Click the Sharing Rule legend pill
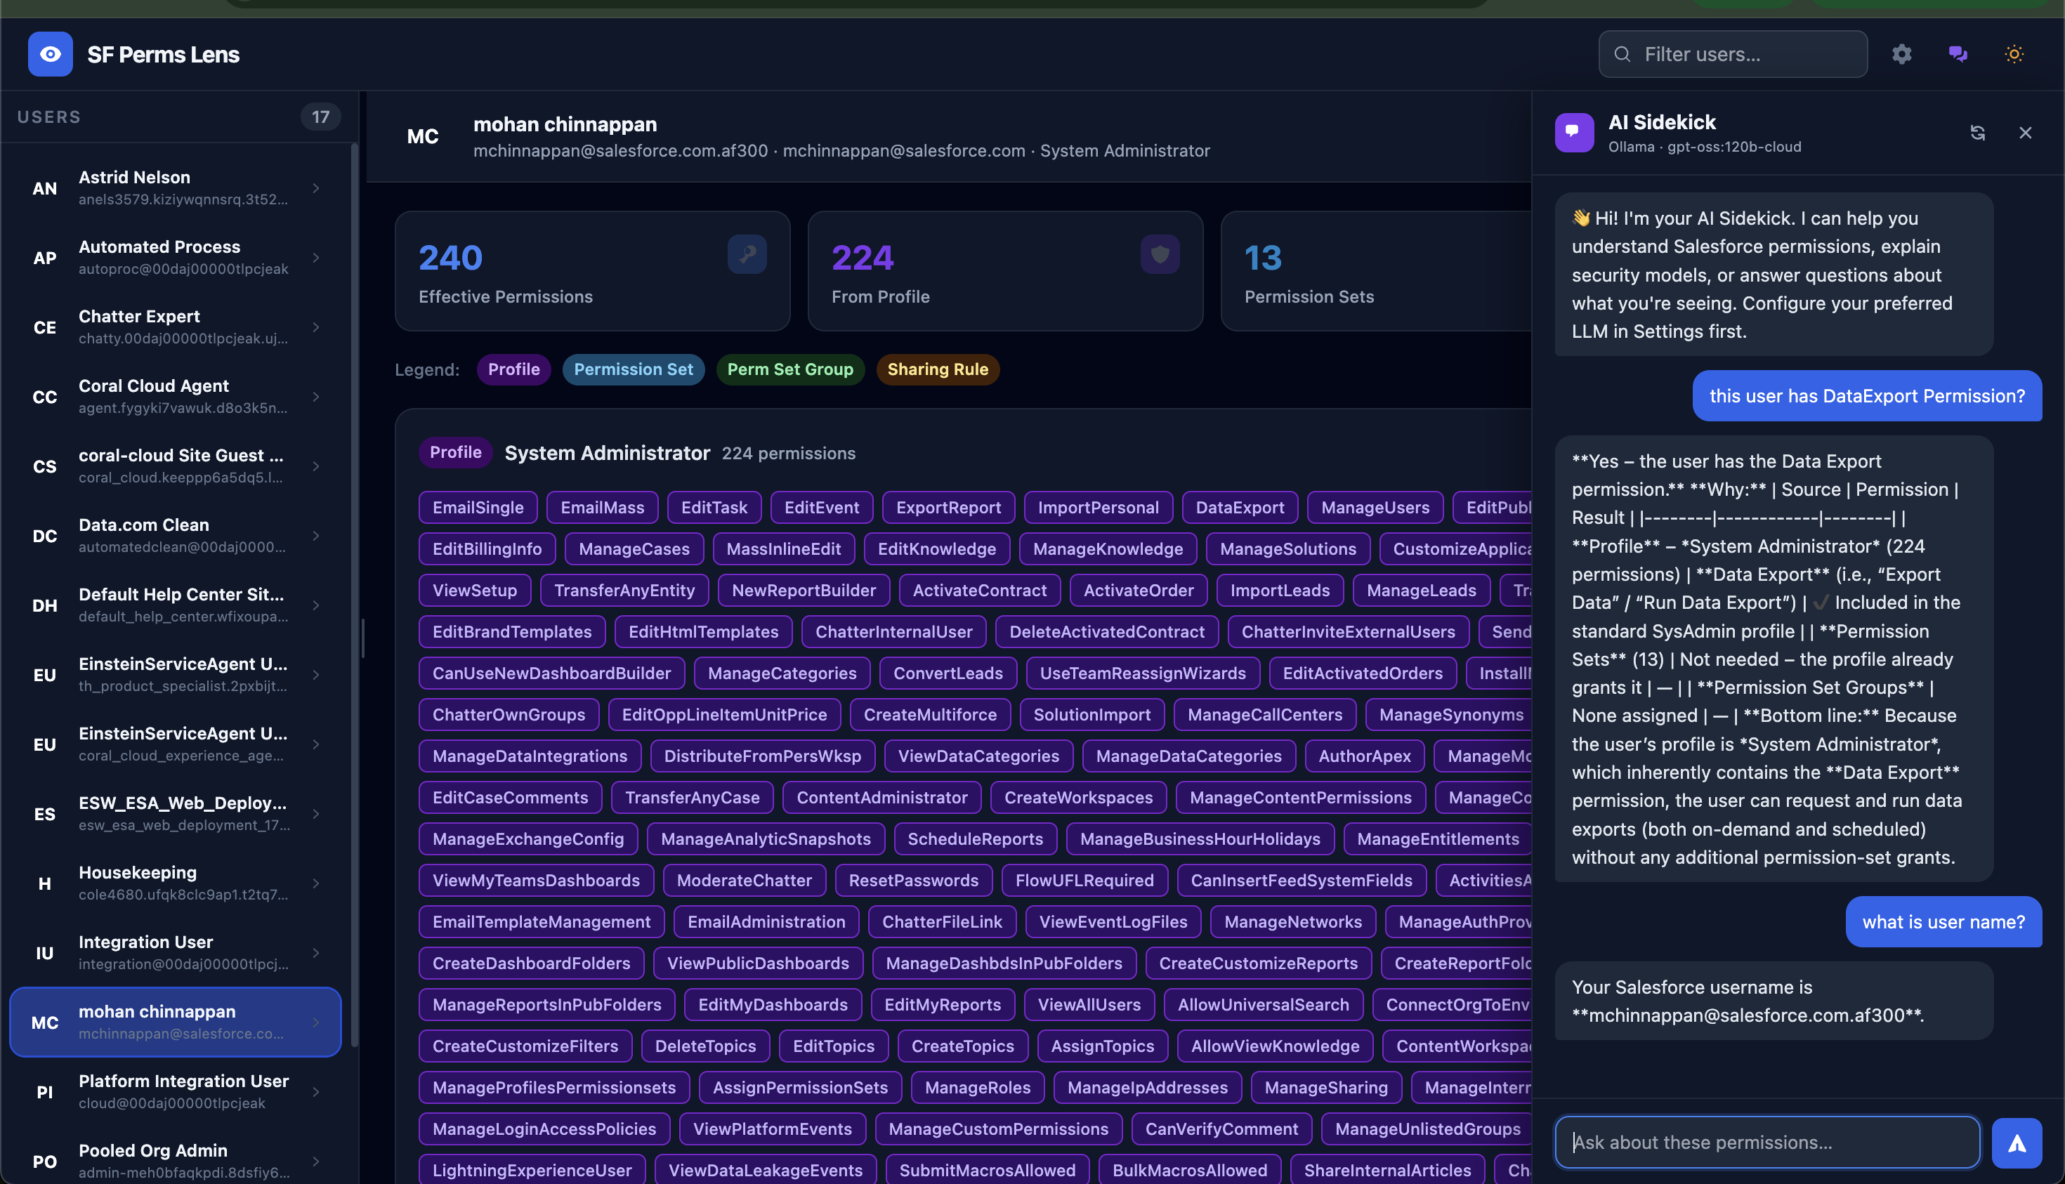The image size is (2065, 1184). coord(938,370)
